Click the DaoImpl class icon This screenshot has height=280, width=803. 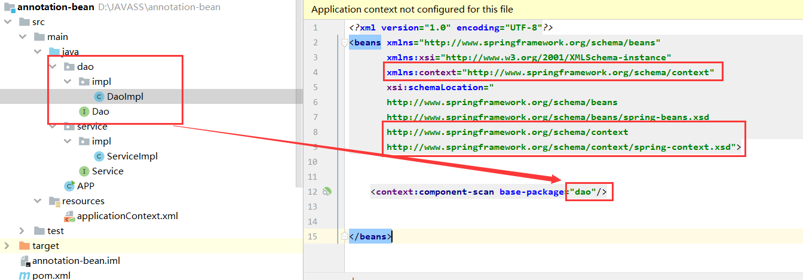(99, 97)
